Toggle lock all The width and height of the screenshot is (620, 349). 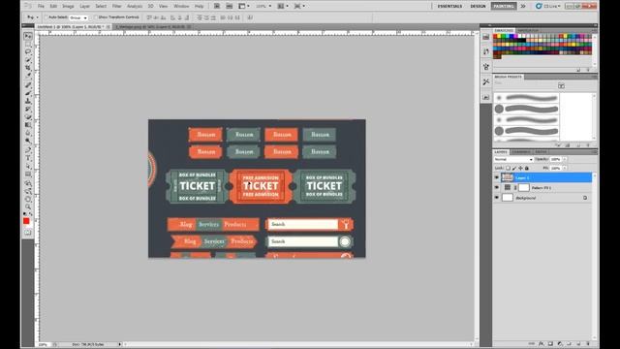527,168
